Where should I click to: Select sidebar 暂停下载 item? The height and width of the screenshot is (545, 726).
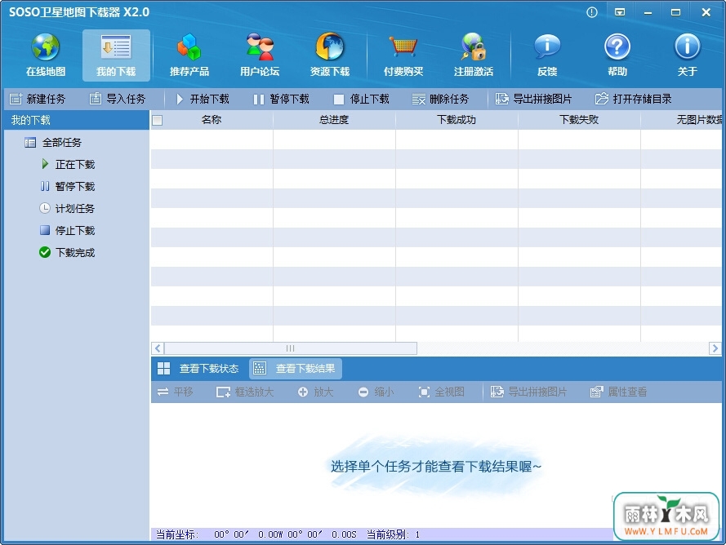pyautogui.click(x=68, y=187)
